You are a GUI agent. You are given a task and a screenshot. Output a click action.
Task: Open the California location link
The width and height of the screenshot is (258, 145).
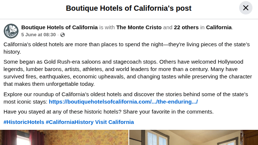[x=219, y=27]
